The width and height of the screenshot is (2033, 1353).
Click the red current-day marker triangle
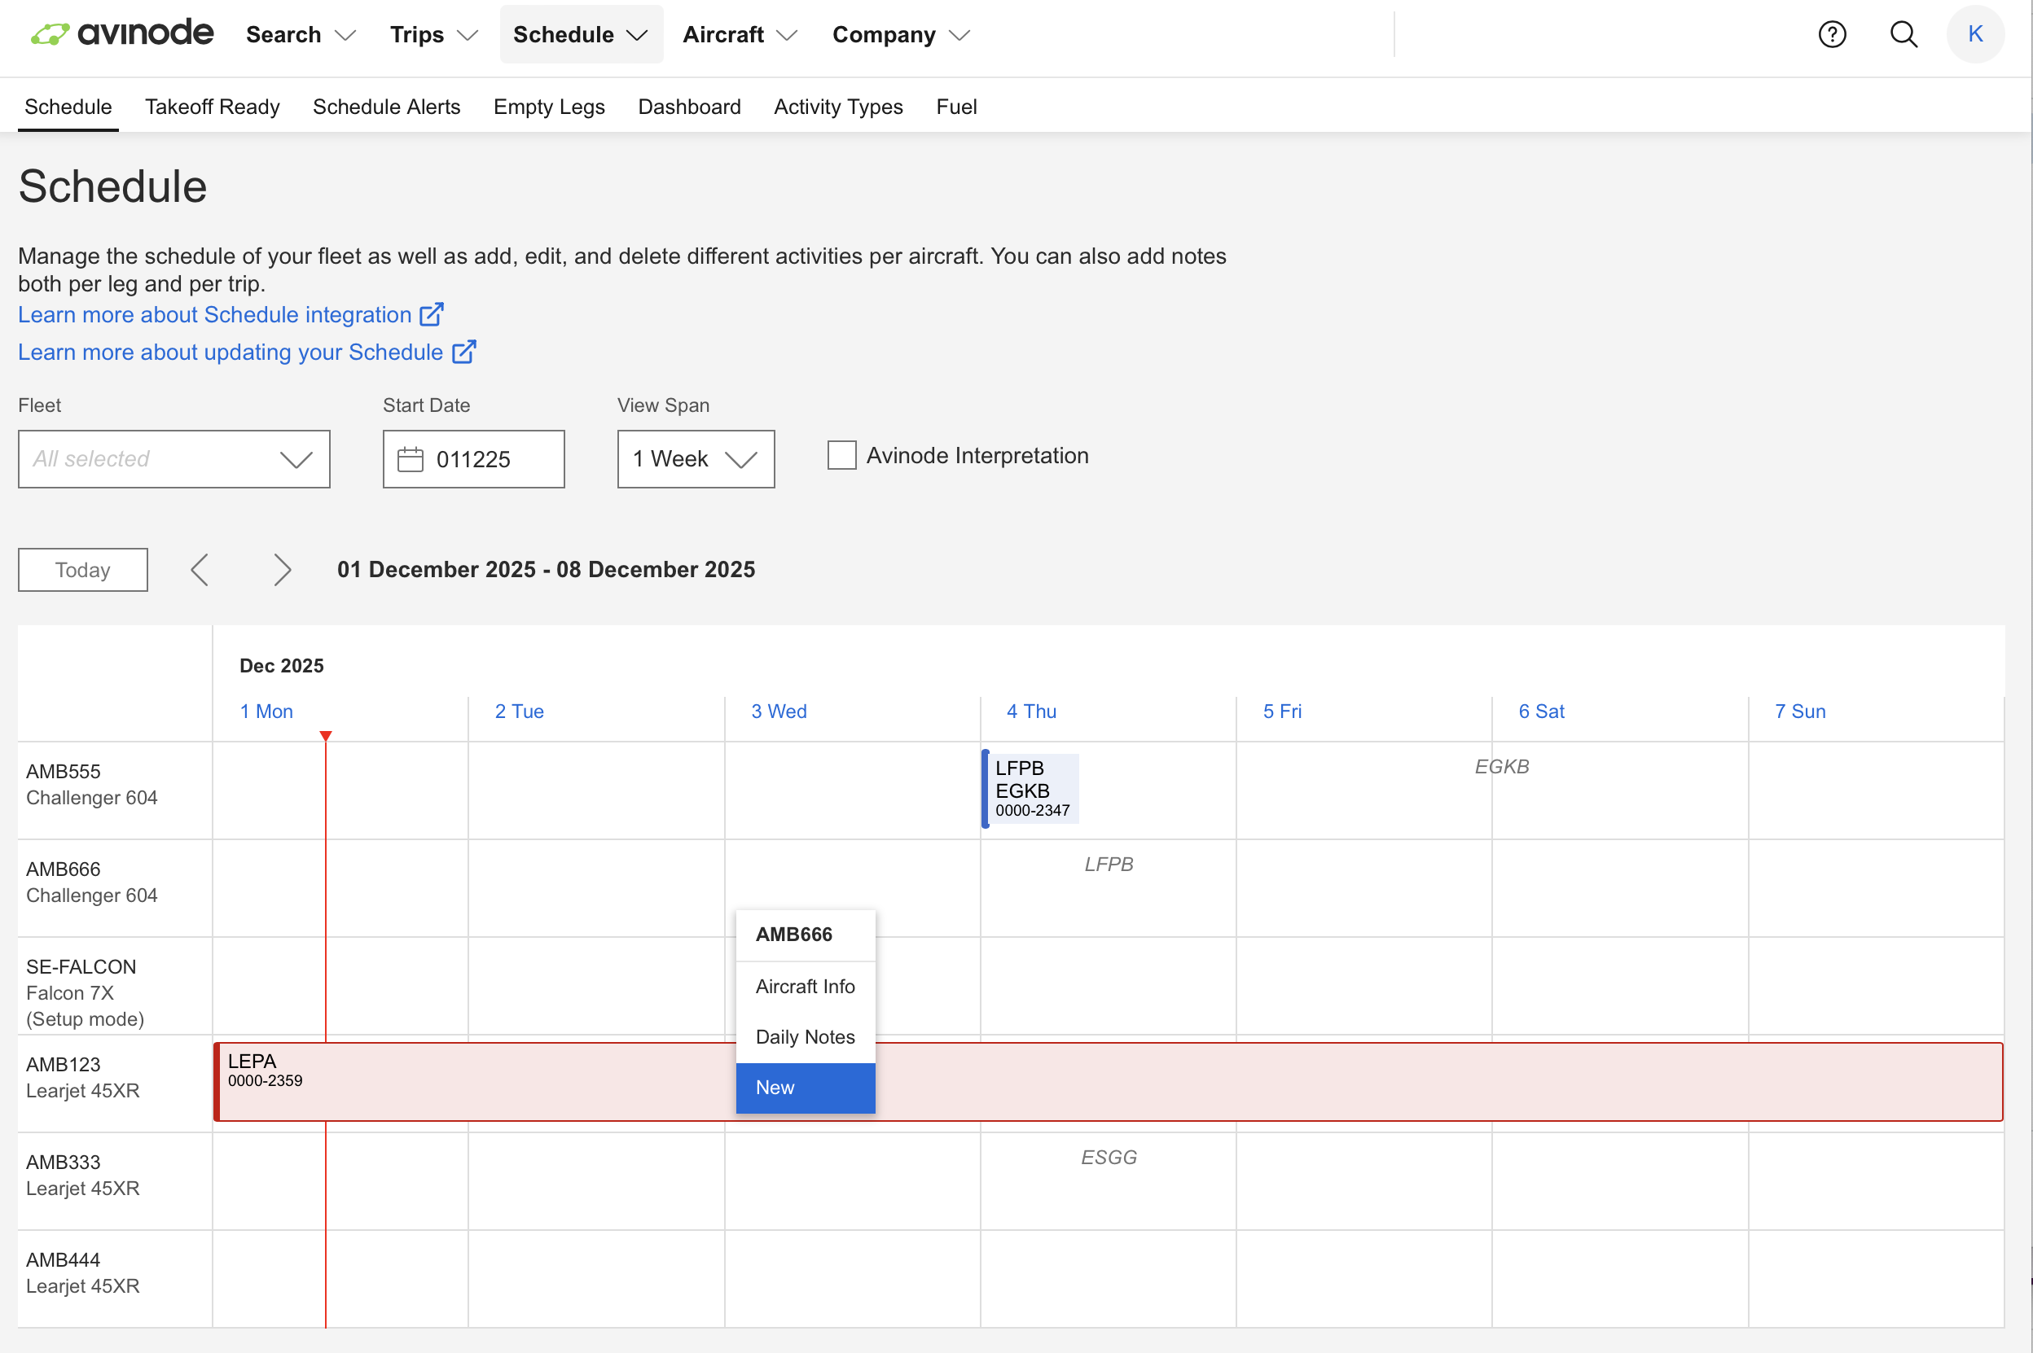pos(326,734)
